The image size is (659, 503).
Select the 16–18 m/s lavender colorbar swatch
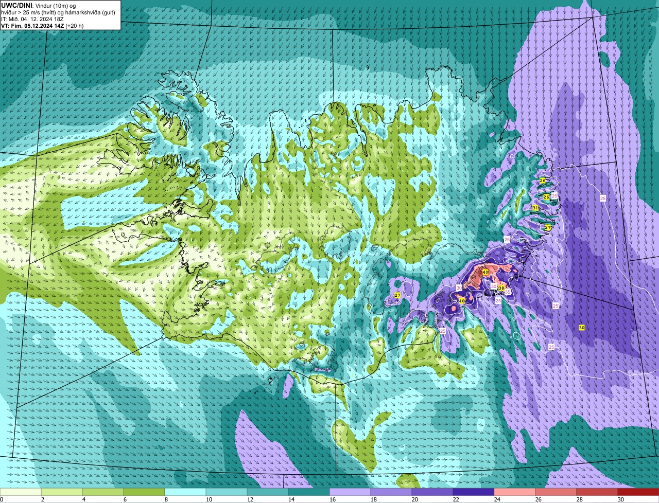coord(350,492)
